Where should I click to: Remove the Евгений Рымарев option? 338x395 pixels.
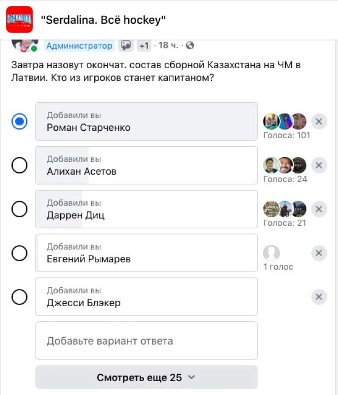319,253
